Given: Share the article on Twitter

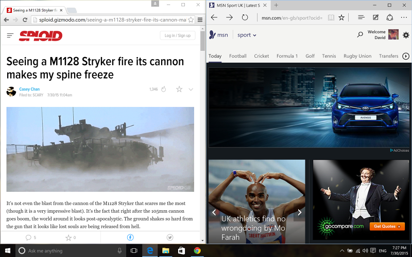Looking at the screenshot, I should 170,237.
